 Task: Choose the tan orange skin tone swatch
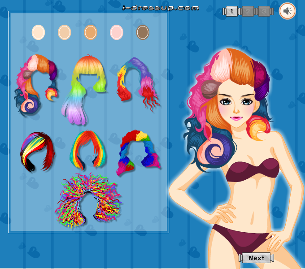[91, 32]
